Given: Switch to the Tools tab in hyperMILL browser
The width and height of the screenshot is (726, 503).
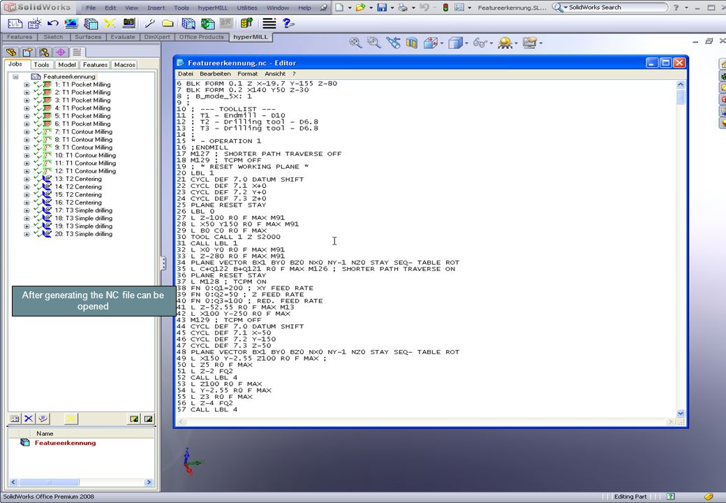Looking at the screenshot, I should click(41, 65).
